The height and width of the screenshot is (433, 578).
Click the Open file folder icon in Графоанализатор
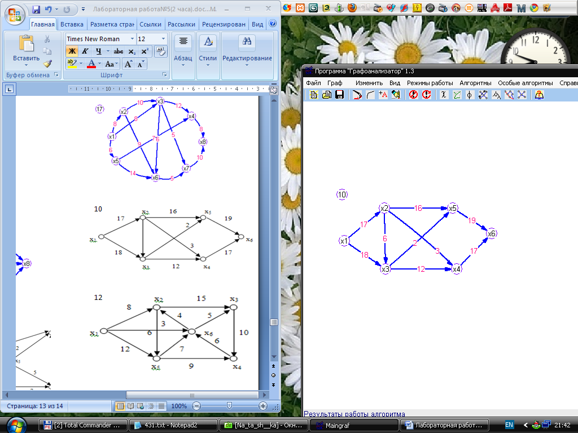[327, 95]
